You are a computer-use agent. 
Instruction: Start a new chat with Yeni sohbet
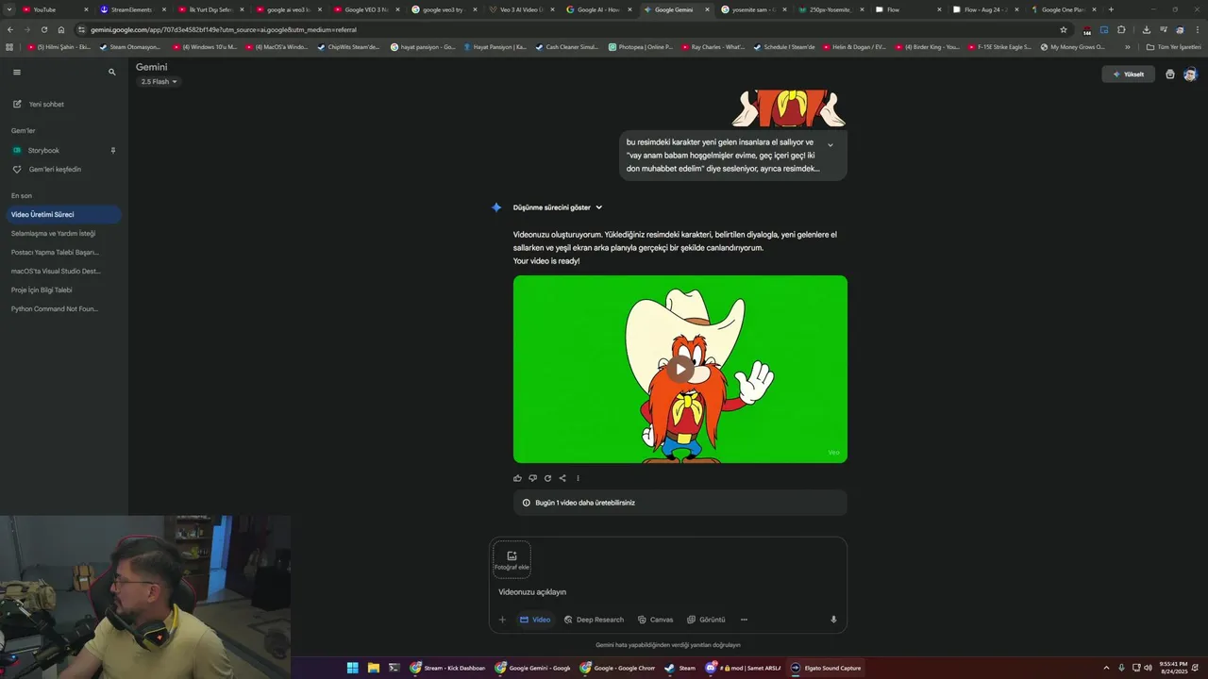pos(39,104)
